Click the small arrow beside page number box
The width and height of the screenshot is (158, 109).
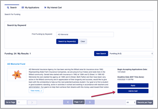32,102
